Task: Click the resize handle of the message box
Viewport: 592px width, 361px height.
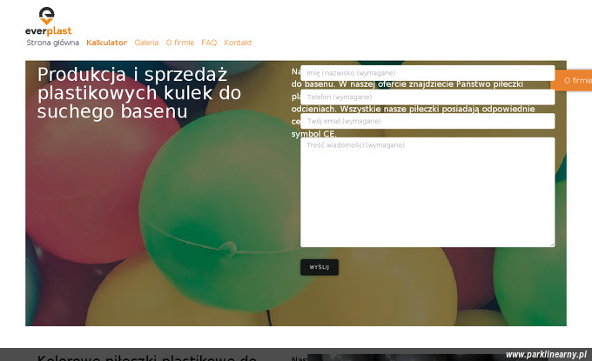Action: click(552, 244)
